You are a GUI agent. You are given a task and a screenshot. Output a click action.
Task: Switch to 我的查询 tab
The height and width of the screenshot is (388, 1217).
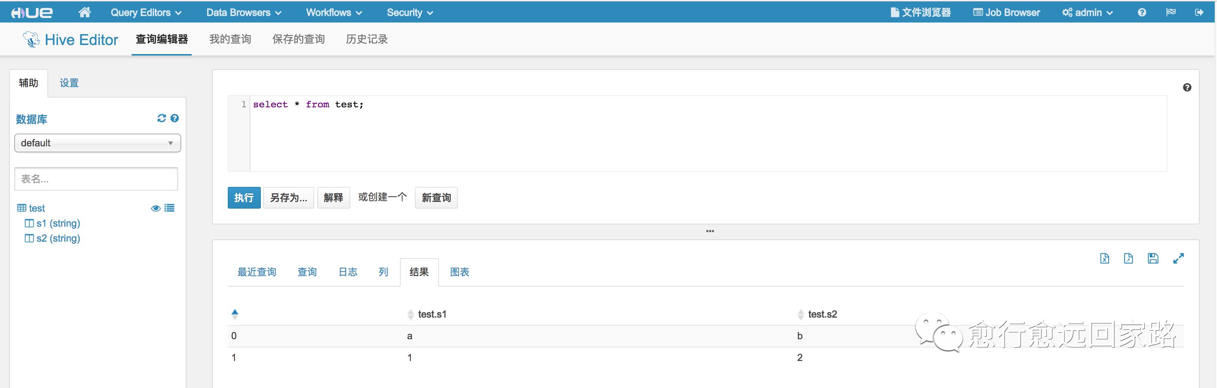tap(230, 39)
